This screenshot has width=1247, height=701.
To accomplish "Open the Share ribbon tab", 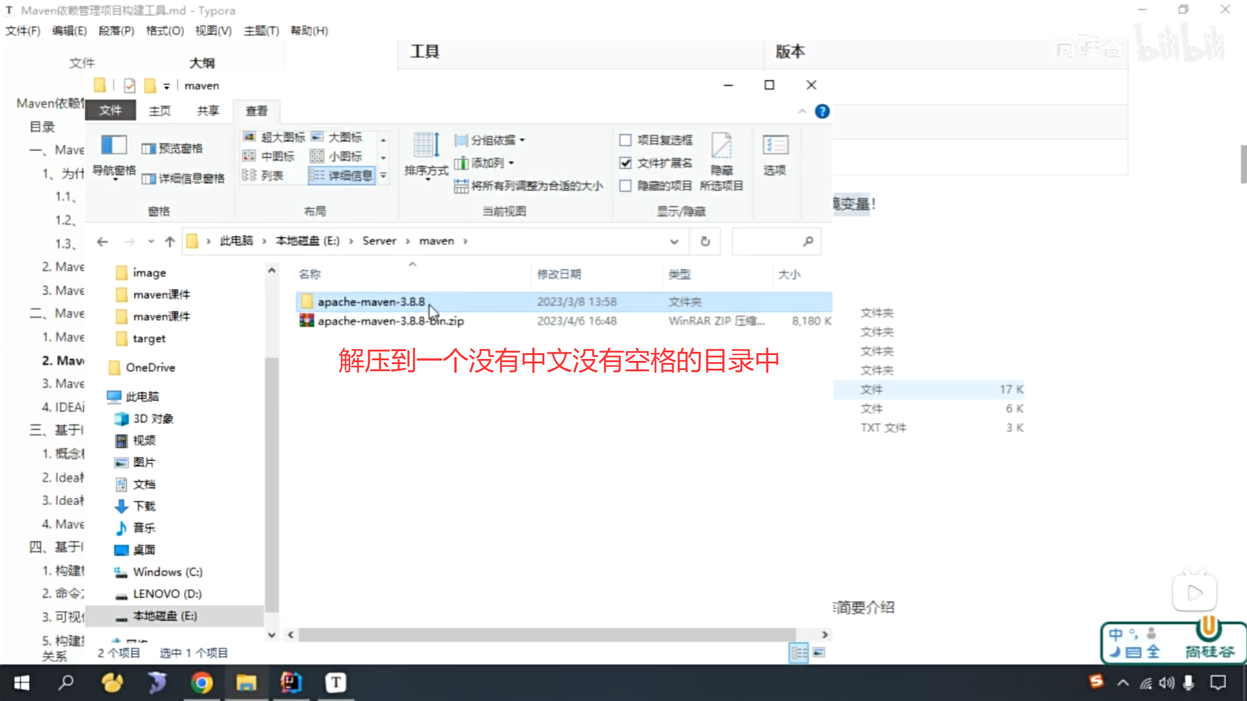I will [x=208, y=111].
